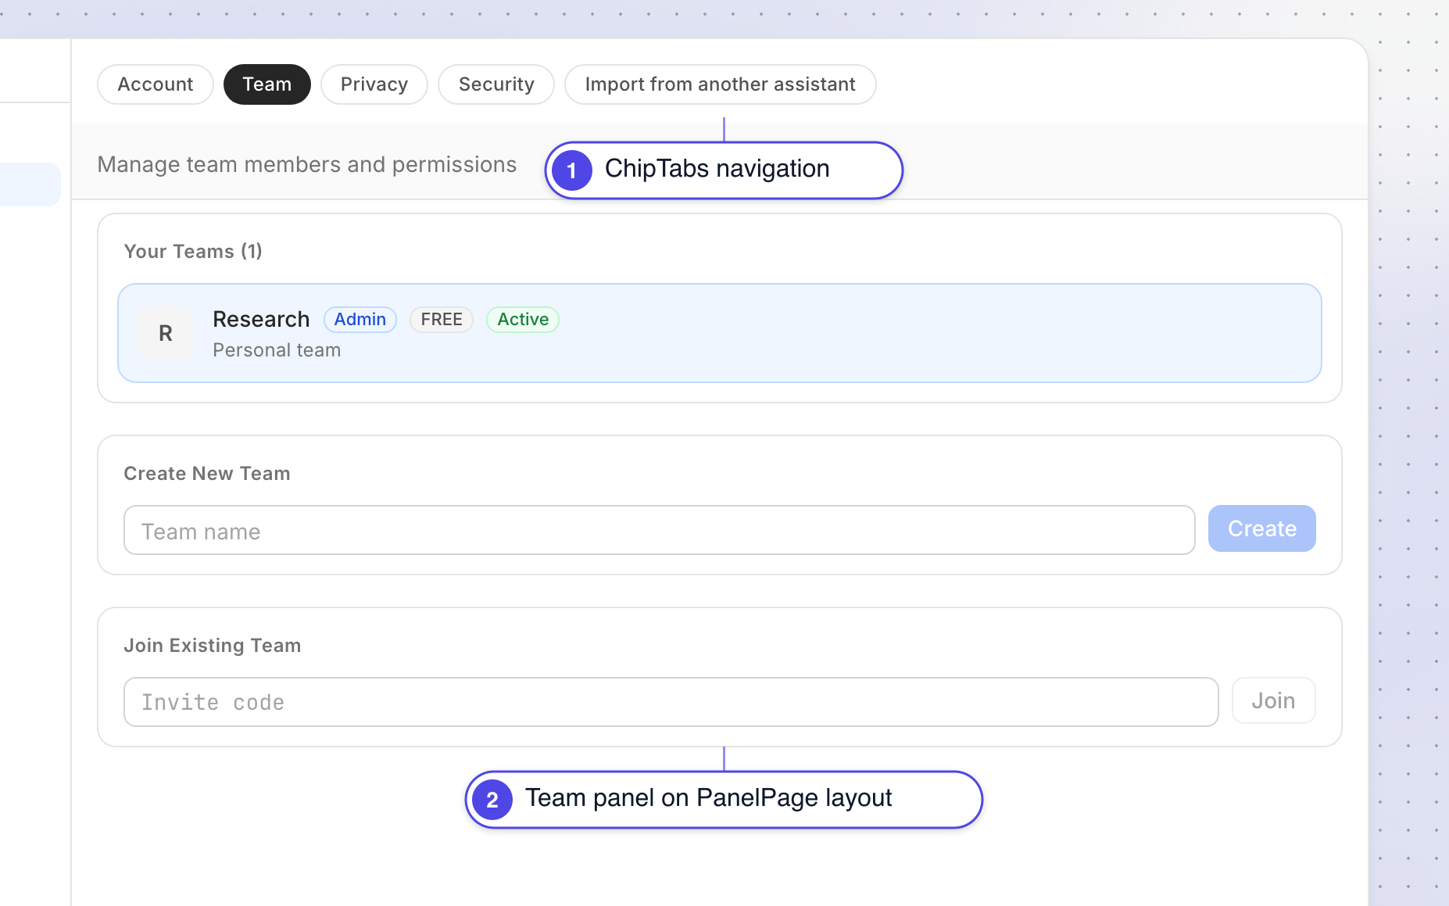The height and width of the screenshot is (906, 1449).
Task: Click the Create team button
Action: pos(1262,528)
